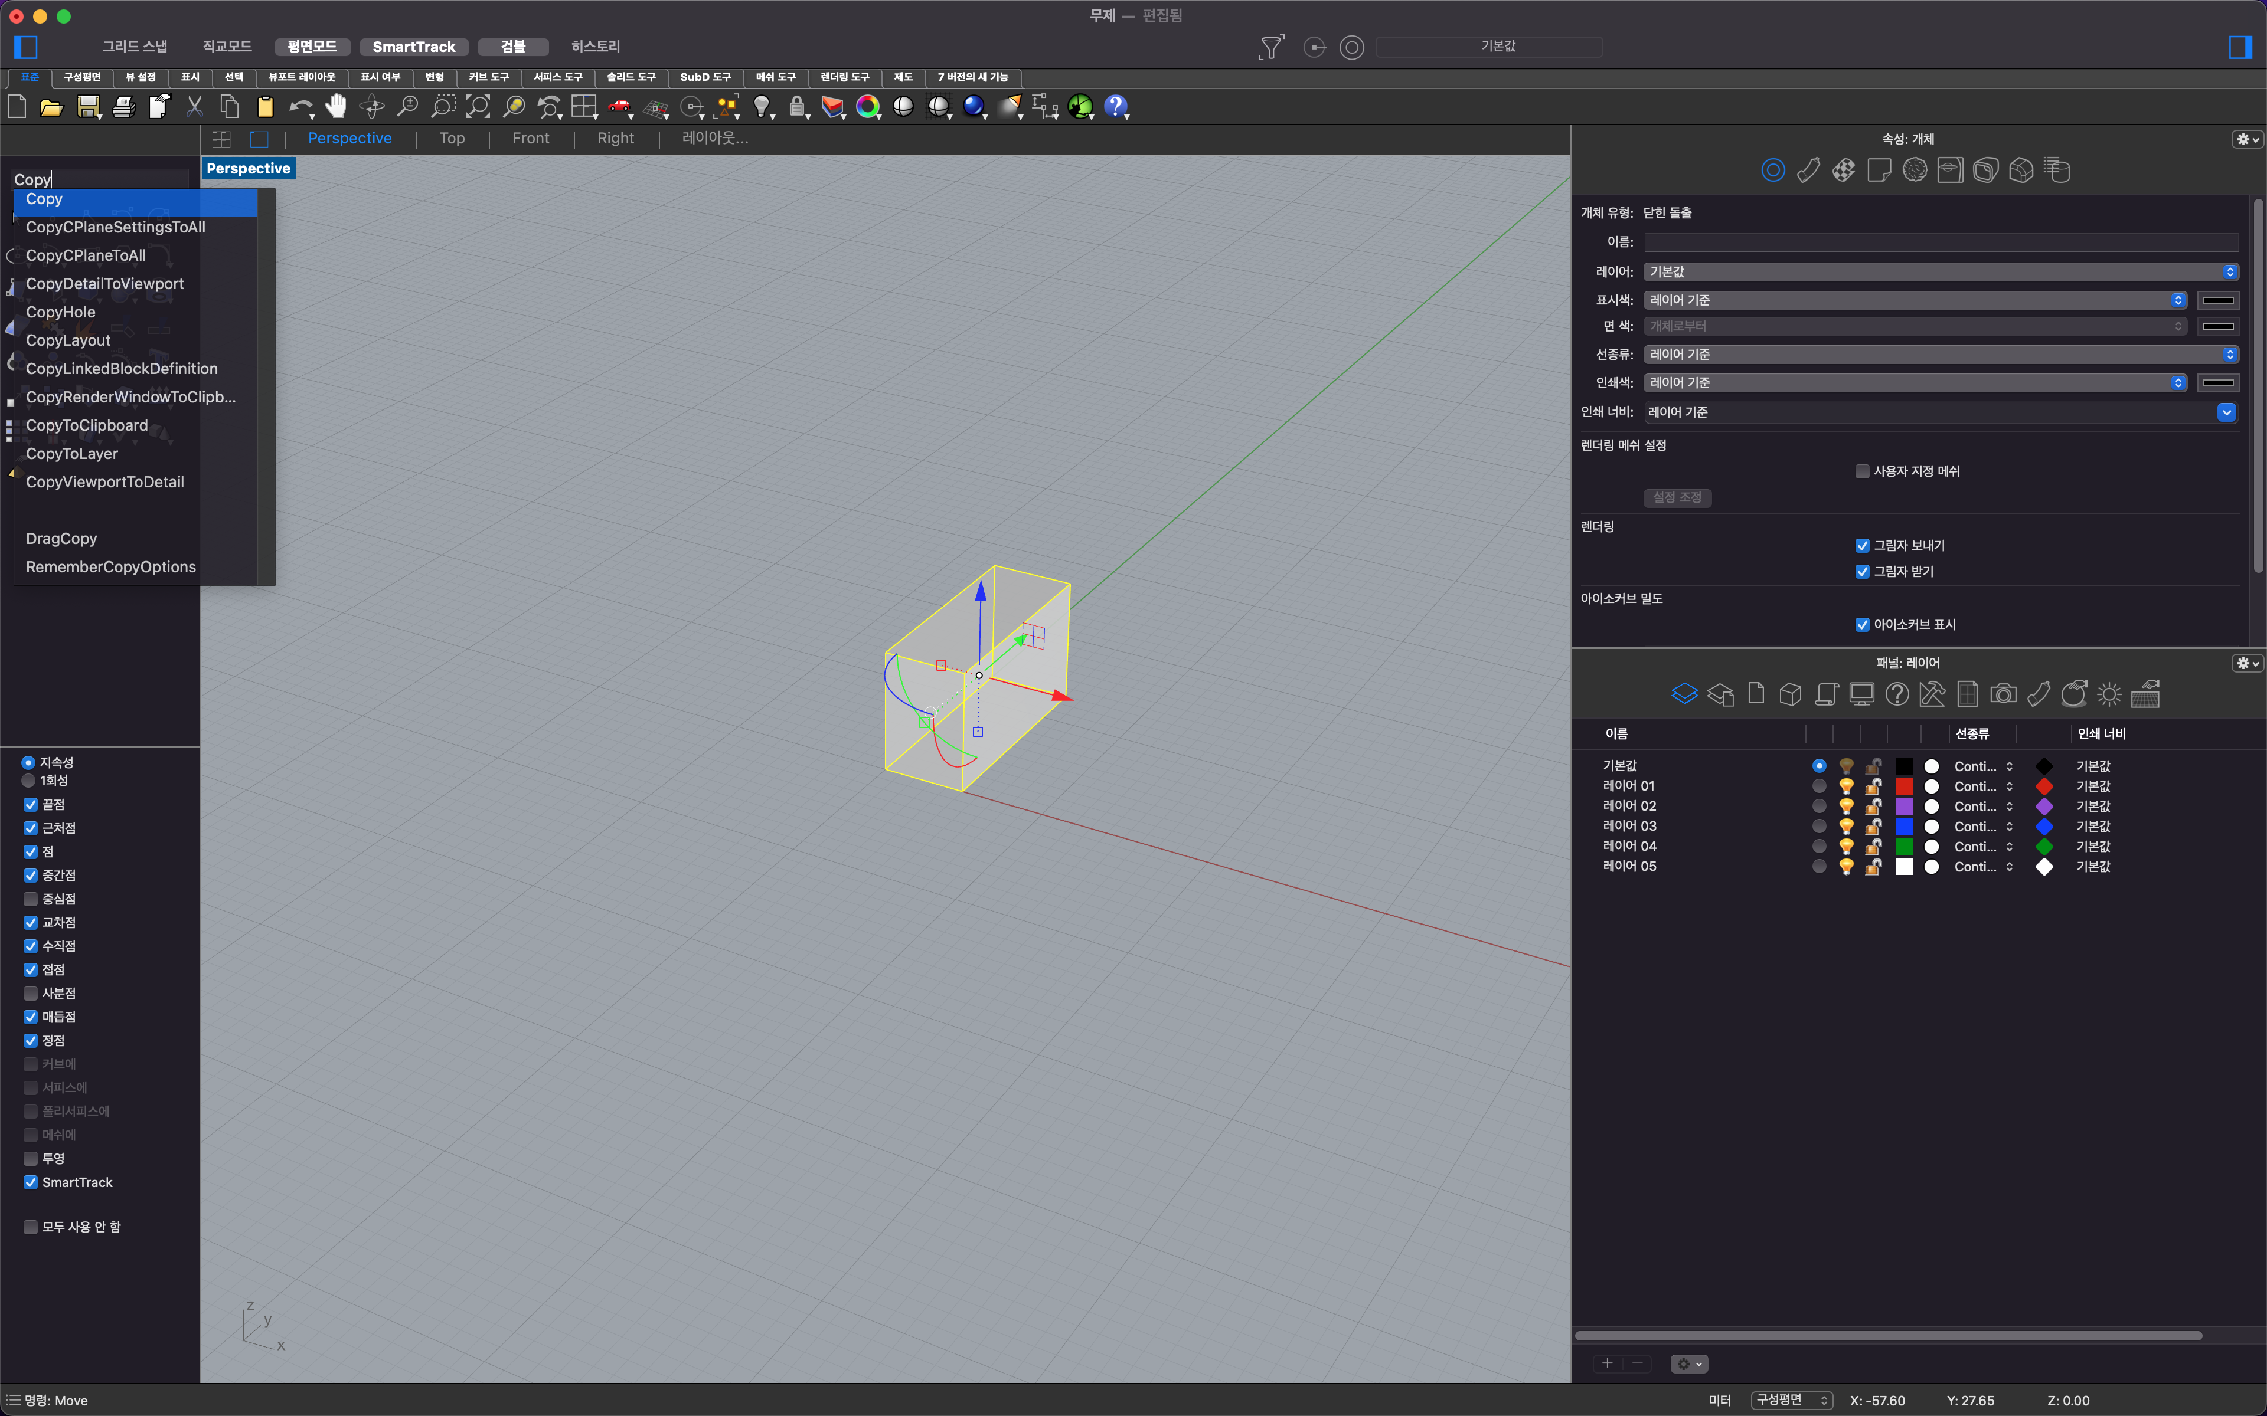
Task: Switch to the Top viewport tab
Action: click(452, 139)
